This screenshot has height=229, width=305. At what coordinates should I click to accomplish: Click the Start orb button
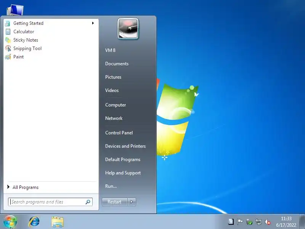(x=10, y=222)
